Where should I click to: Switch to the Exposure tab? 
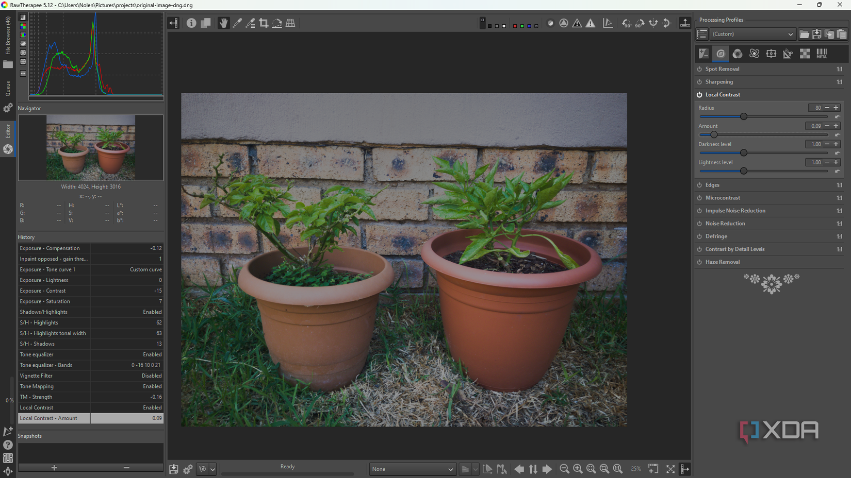(x=704, y=54)
